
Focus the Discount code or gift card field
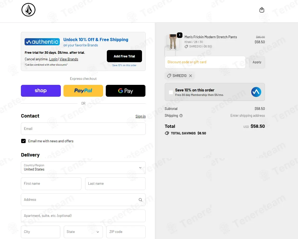click(x=205, y=62)
